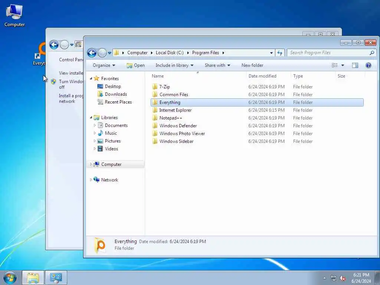The image size is (380, 285).
Task: Select Network in navigation pane
Action: tap(109, 180)
